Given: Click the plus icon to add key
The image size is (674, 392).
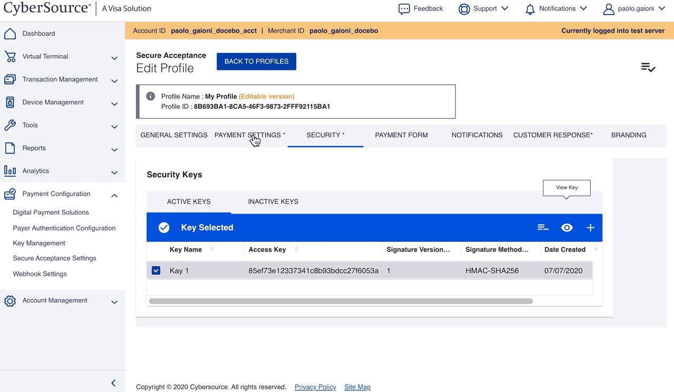Looking at the screenshot, I should click(x=590, y=228).
